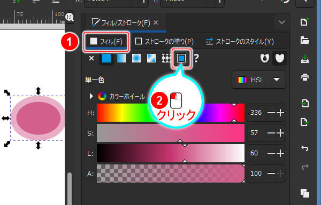
Task: Expand the カラーホイール section
Action: tap(91, 96)
